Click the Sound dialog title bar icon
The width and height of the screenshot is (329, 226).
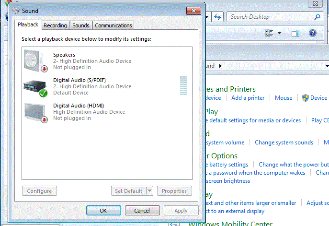pyautogui.click(x=16, y=11)
